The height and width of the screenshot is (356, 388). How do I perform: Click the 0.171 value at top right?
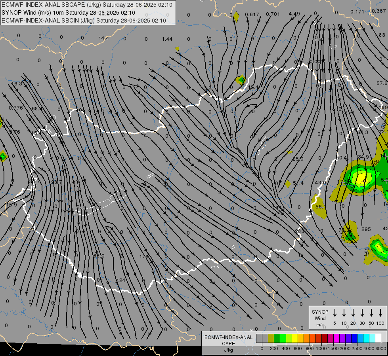click(357, 11)
